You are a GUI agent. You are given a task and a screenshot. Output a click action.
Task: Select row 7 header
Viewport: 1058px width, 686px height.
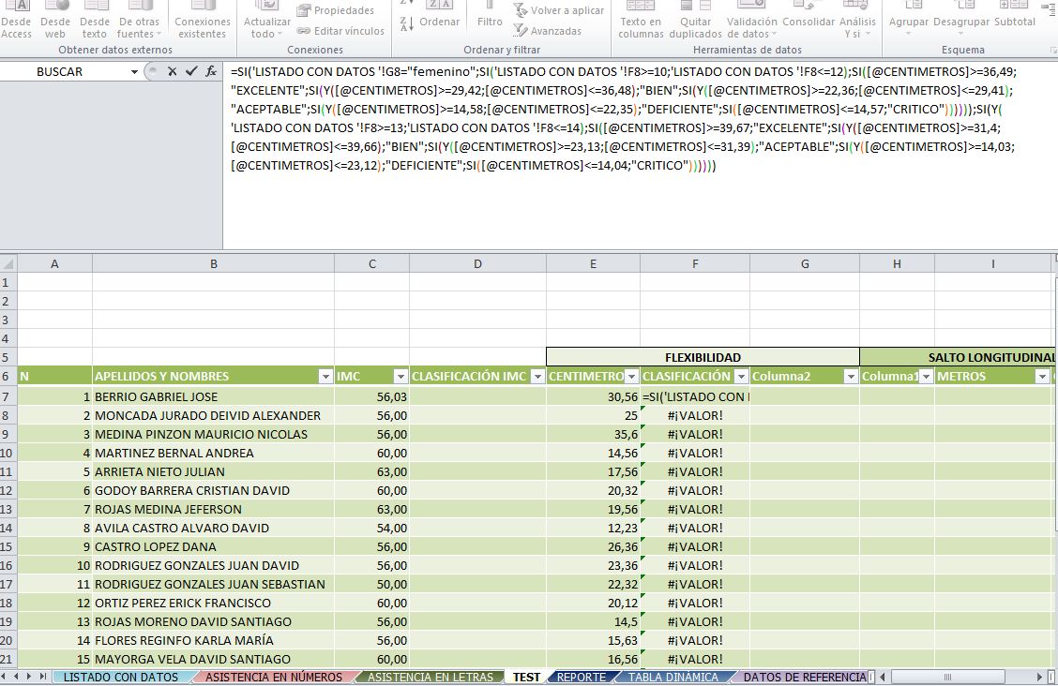pyautogui.click(x=8, y=397)
